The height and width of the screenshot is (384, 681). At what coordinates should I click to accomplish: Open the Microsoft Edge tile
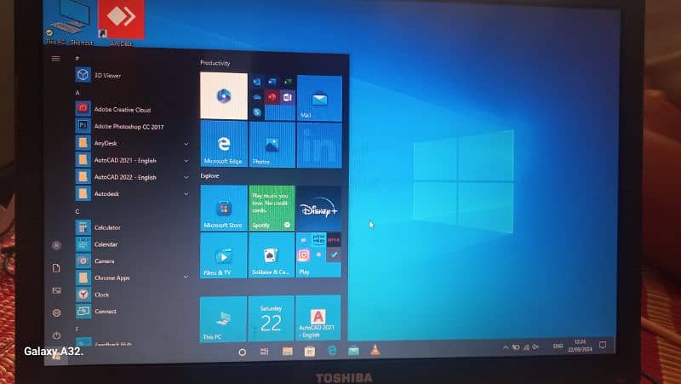(x=224, y=144)
